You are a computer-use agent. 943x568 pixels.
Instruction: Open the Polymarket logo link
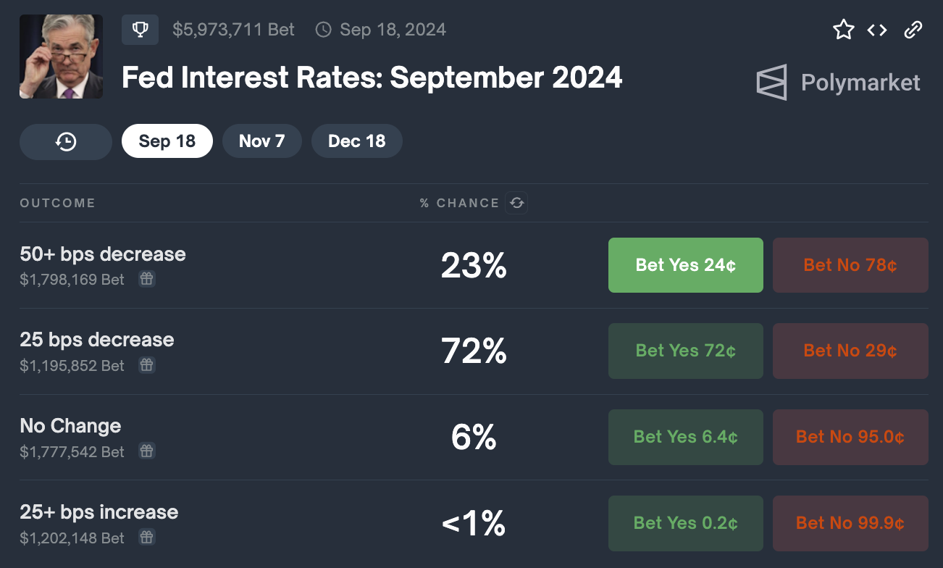pyautogui.click(x=838, y=83)
